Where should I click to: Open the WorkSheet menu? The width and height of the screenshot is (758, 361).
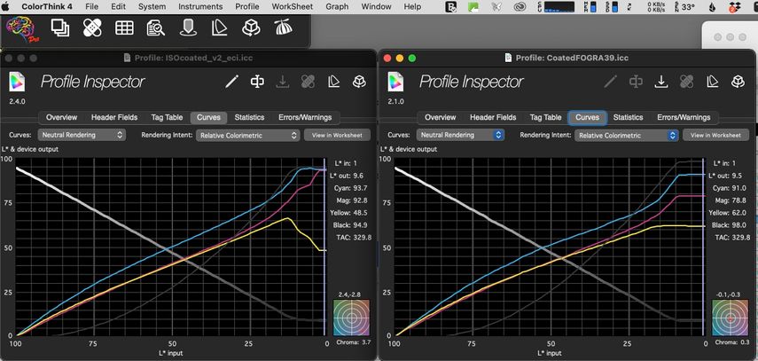(292, 7)
